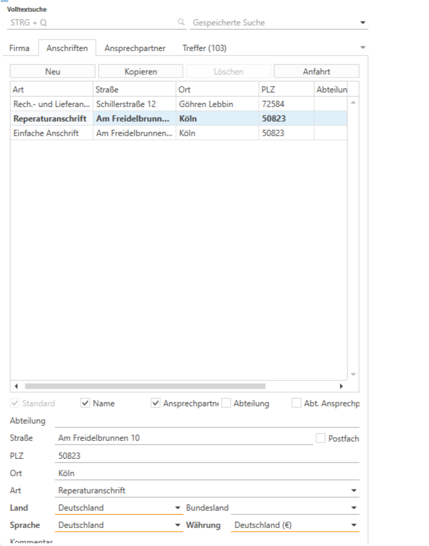
Task: Click into the Straße input field
Action: click(x=183, y=438)
